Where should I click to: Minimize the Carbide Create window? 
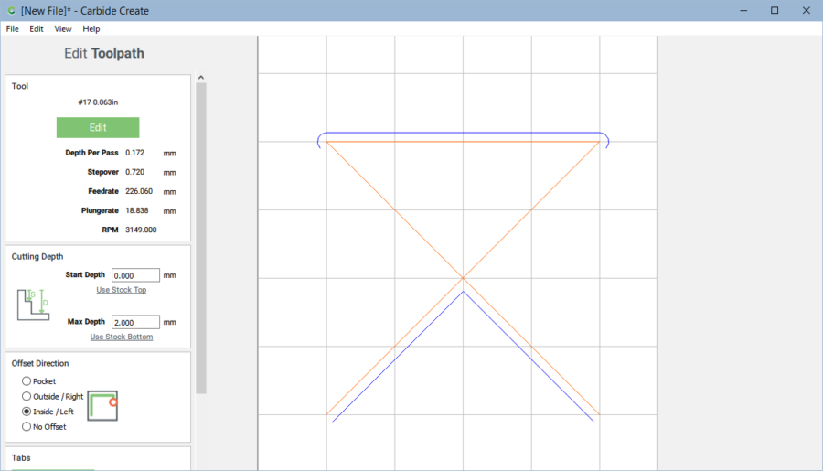point(743,10)
